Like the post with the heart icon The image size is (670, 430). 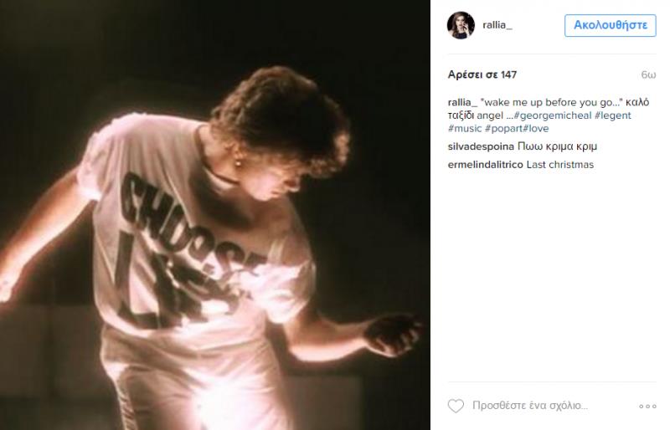click(456, 406)
